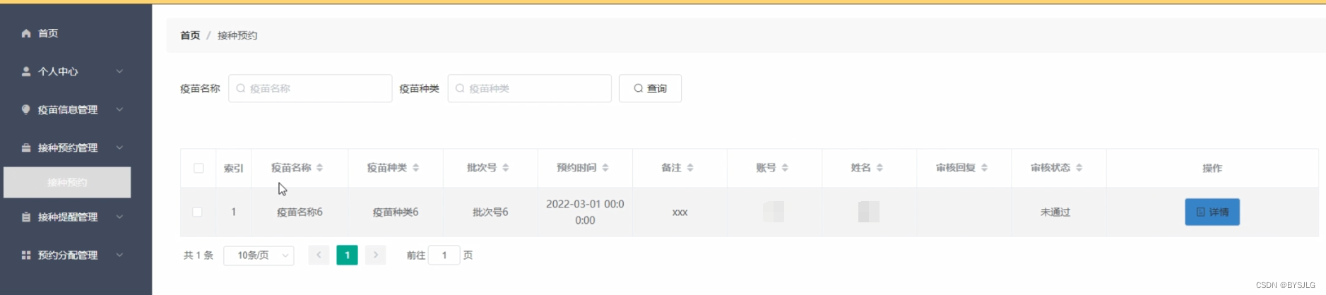Screen dimensions: 1326x295
Task: Click the 接种预约 breadcrumb text
Action: (x=237, y=35)
